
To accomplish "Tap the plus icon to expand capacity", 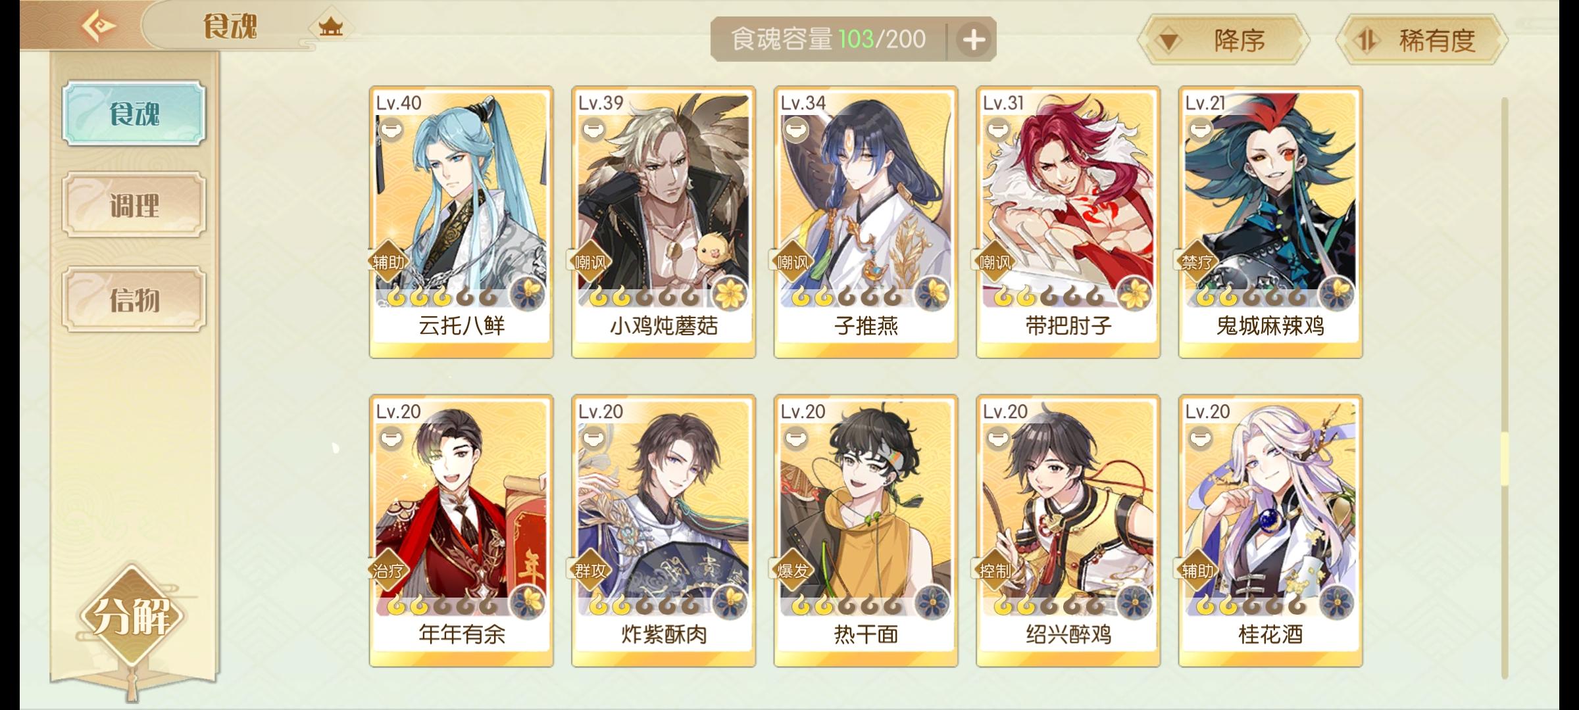I will pos(974,40).
